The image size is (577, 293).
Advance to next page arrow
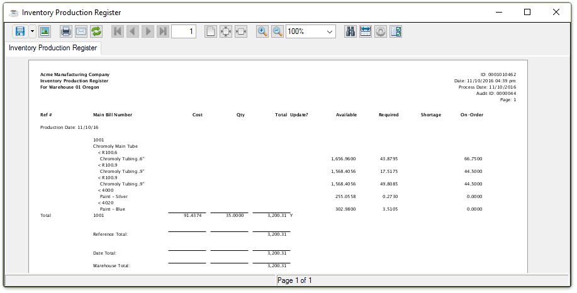point(148,31)
